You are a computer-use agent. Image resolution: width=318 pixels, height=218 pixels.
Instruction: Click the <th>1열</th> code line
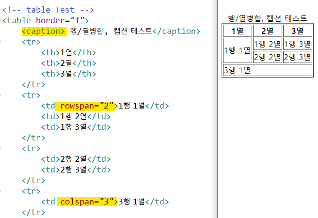pyautogui.click(x=68, y=52)
